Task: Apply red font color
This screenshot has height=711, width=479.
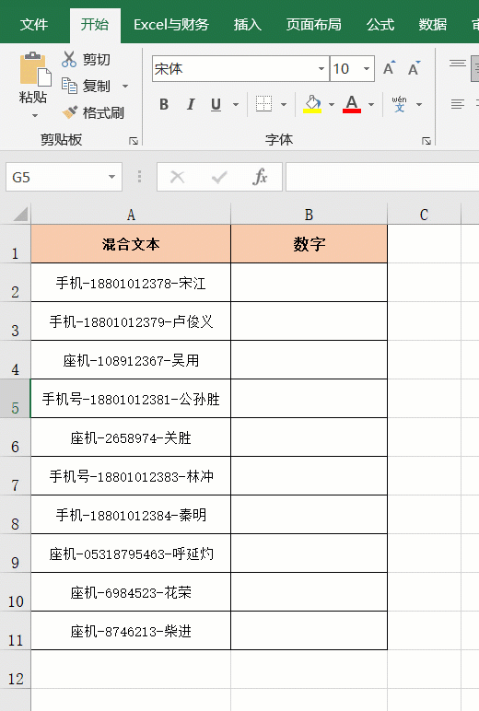Action: point(352,104)
